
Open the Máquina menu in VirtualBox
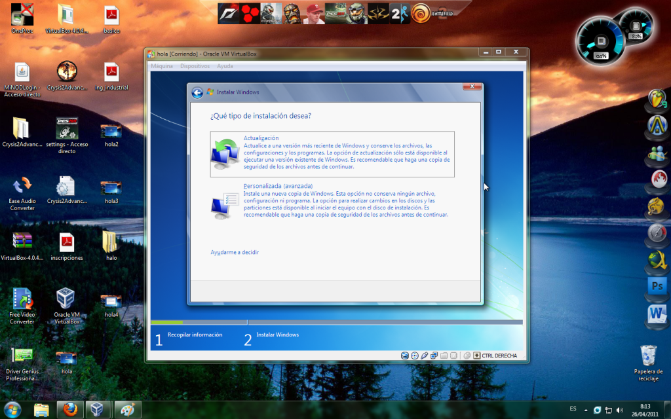pyautogui.click(x=162, y=66)
